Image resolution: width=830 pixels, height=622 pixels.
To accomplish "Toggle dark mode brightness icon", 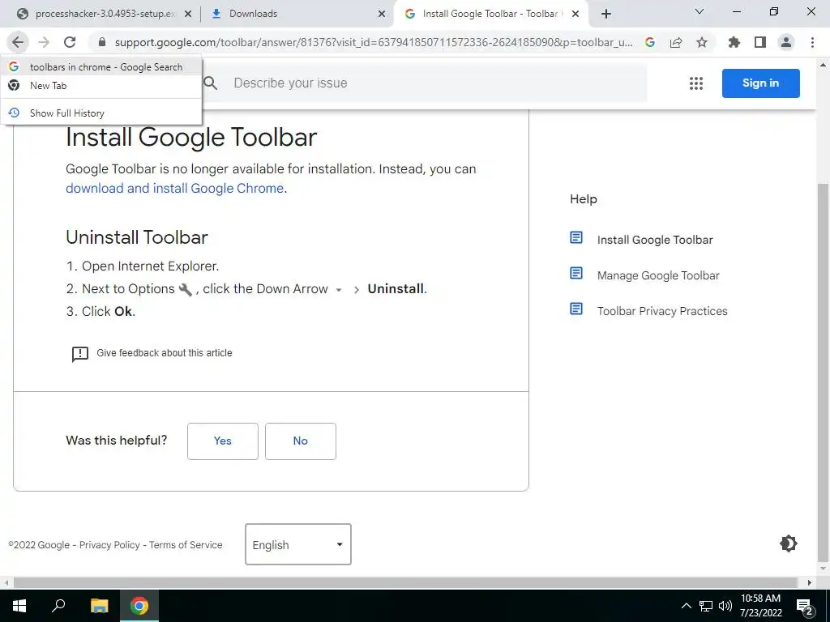I will pos(788,543).
